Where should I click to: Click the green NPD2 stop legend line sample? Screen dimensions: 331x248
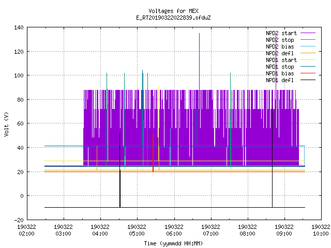click(308, 39)
